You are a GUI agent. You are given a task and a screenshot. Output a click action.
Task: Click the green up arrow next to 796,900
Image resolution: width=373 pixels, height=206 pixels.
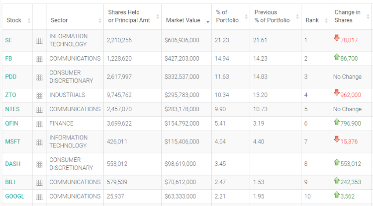coord(336,122)
